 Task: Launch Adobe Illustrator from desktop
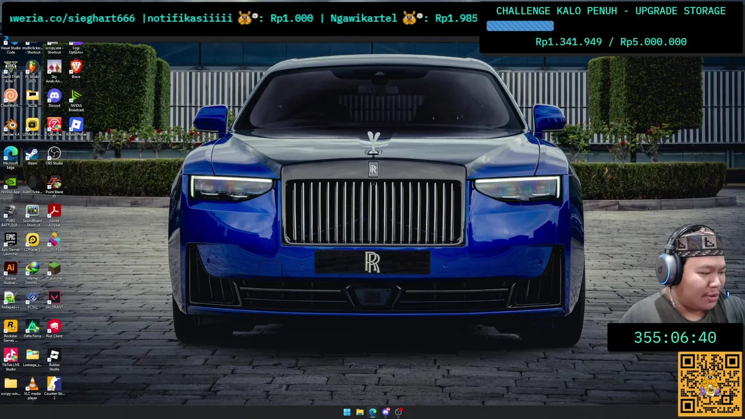click(10, 273)
